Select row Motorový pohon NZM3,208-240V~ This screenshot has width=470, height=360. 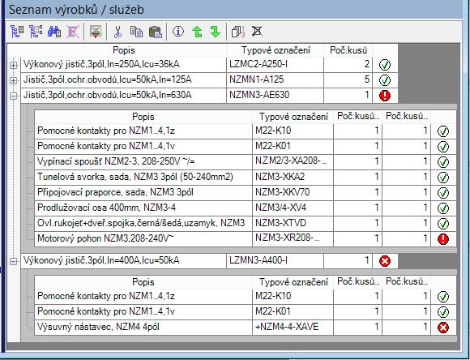click(246, 239)
